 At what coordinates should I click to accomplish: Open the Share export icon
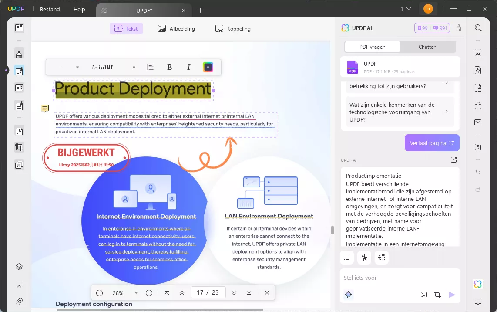pyautogui.click(x=478, y=105)
